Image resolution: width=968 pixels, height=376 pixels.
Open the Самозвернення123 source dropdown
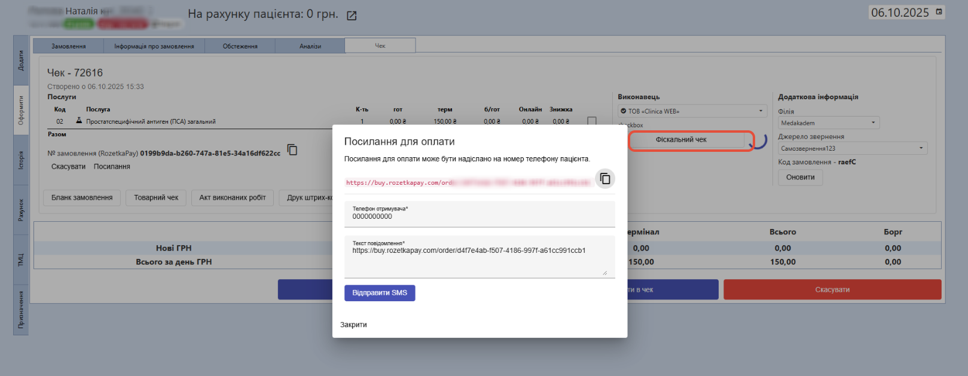[x=853, y=148]
